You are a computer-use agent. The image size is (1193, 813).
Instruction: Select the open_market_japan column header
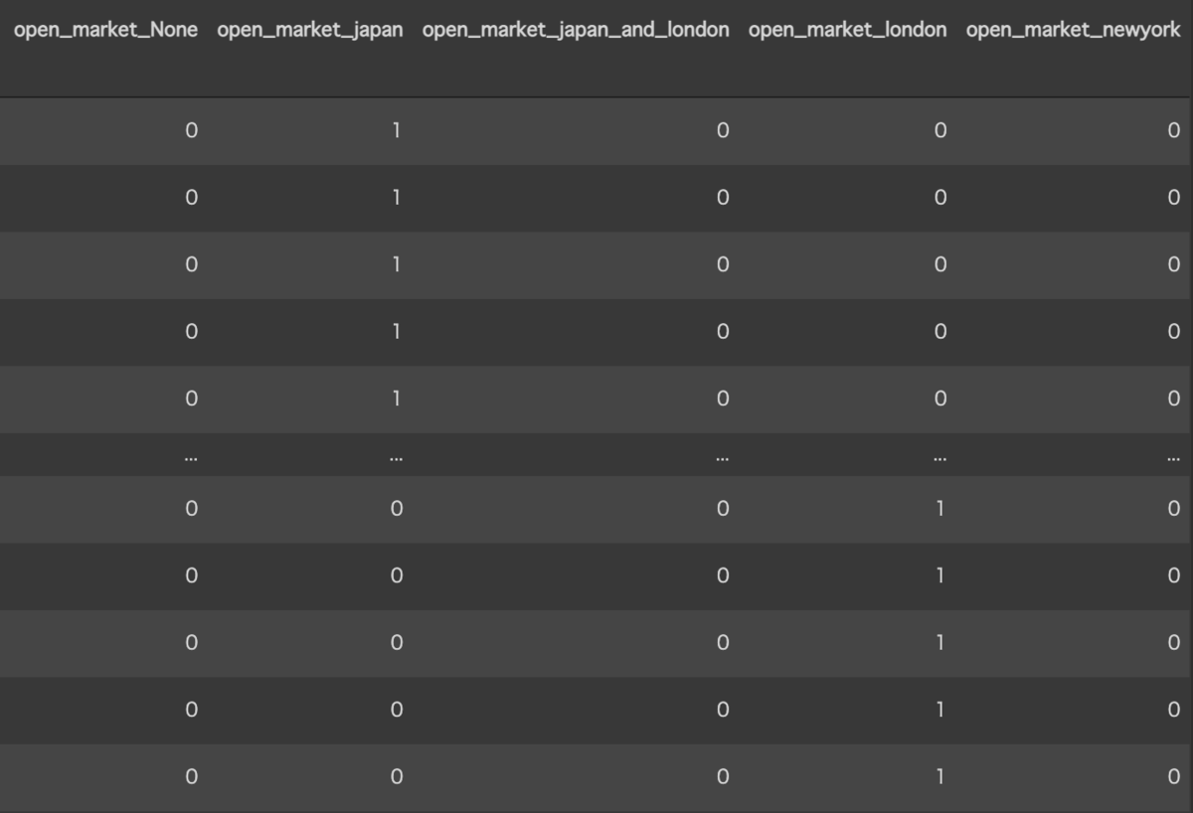(309, 30)
